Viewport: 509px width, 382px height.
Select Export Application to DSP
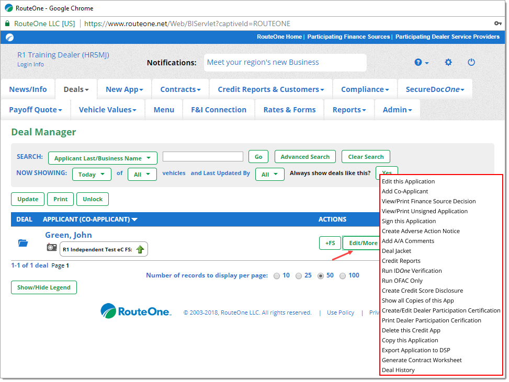[416, 350]
